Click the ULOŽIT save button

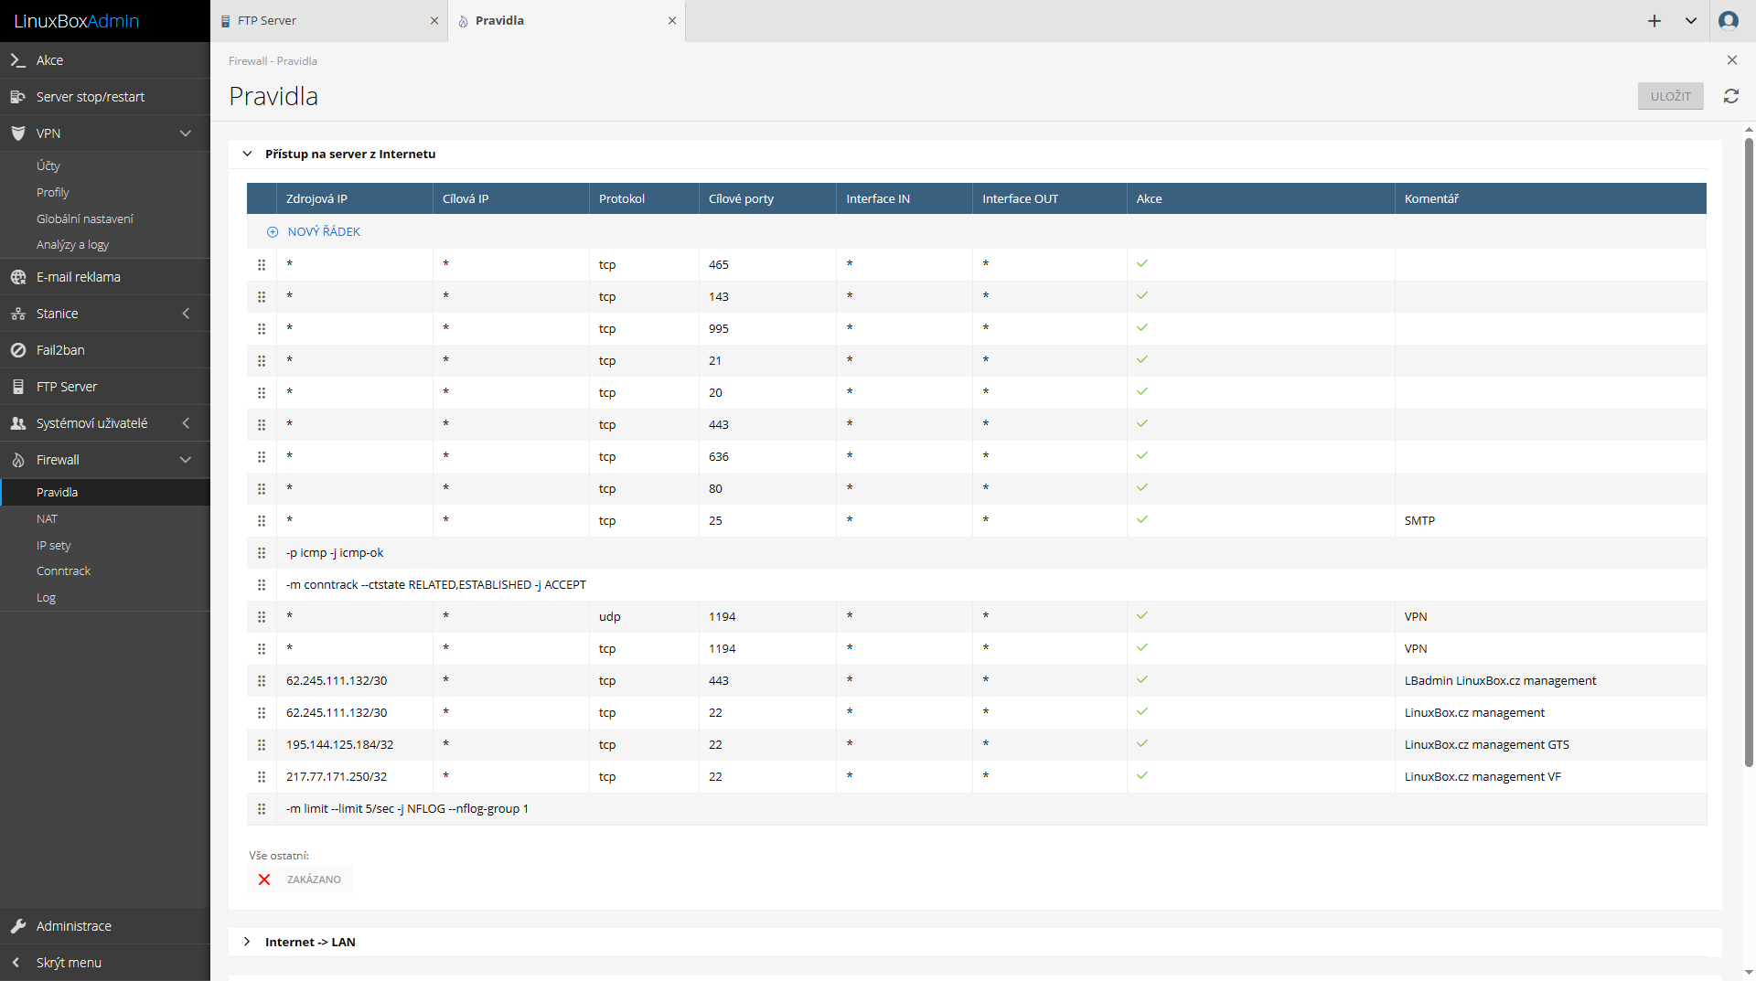click(1670, 96)
